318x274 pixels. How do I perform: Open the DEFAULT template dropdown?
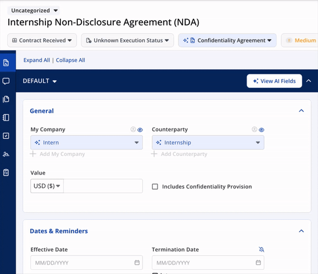[x=40, y=81]
